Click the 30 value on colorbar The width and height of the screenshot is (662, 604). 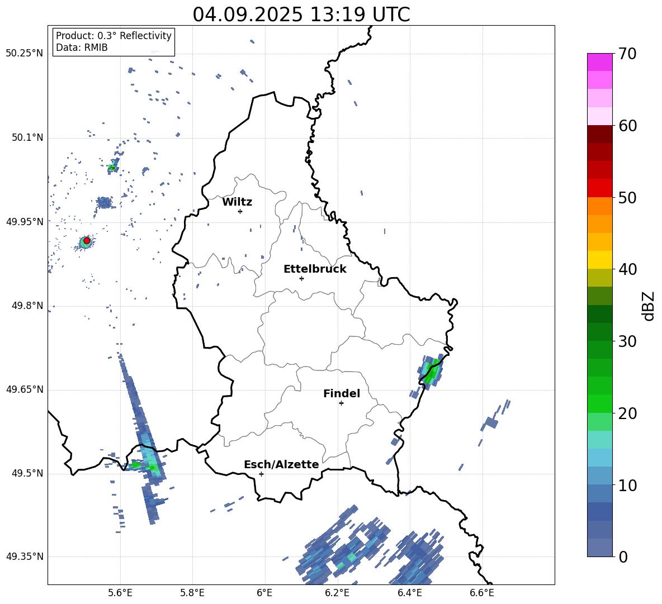click(627, 341)
